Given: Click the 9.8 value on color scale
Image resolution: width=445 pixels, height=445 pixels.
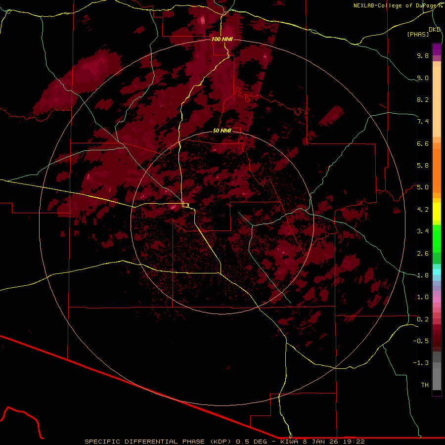Looking at the screenshot, I should click(x=423, y=55).
